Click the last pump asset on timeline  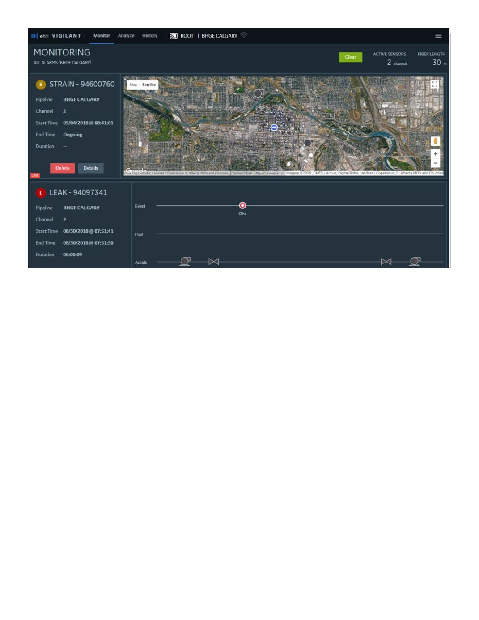(x=415, y=262)
